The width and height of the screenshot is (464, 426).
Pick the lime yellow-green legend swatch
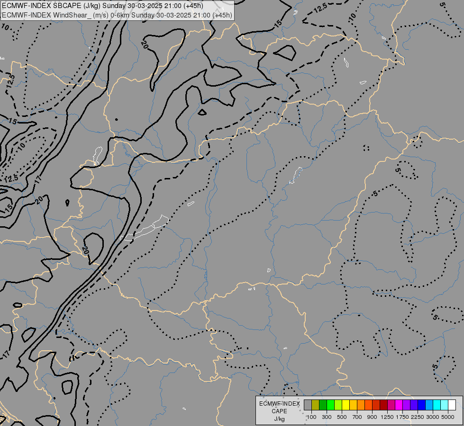(338, 405)
